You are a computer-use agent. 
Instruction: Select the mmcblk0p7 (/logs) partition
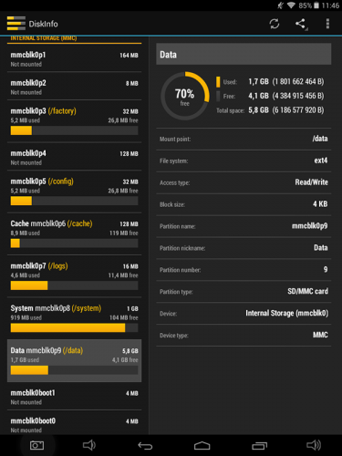point(74,276)
